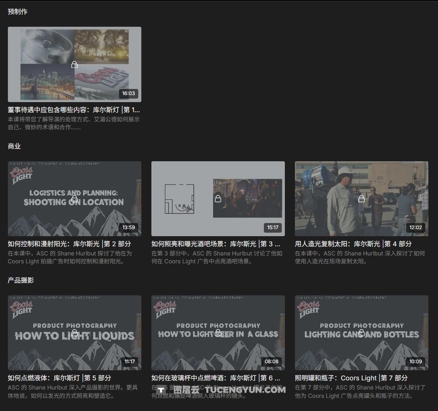This screenshot has height=411, width=438.
Task: Click the lock icon on the 第 1 部分 video
Action: point(74,64)
